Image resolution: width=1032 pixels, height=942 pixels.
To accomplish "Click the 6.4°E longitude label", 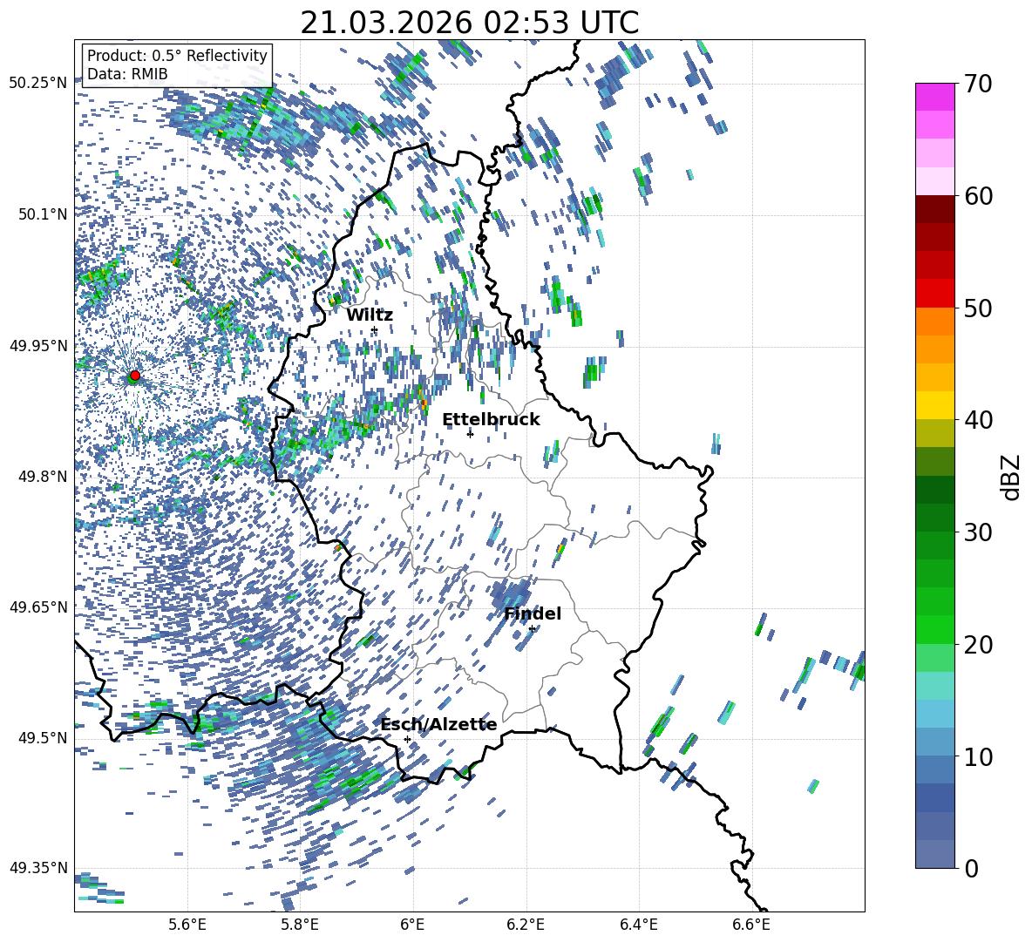I will click(638, 925).
